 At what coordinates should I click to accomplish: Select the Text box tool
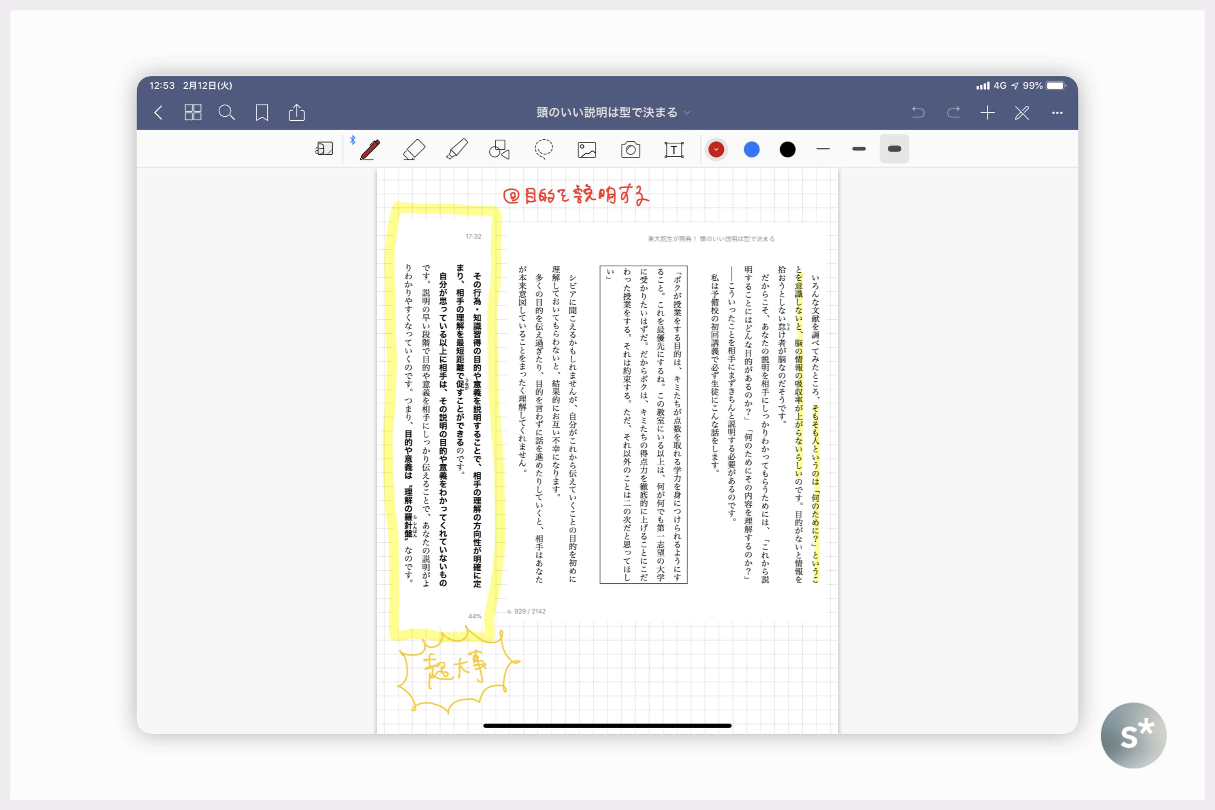click(x=674, y=150)
